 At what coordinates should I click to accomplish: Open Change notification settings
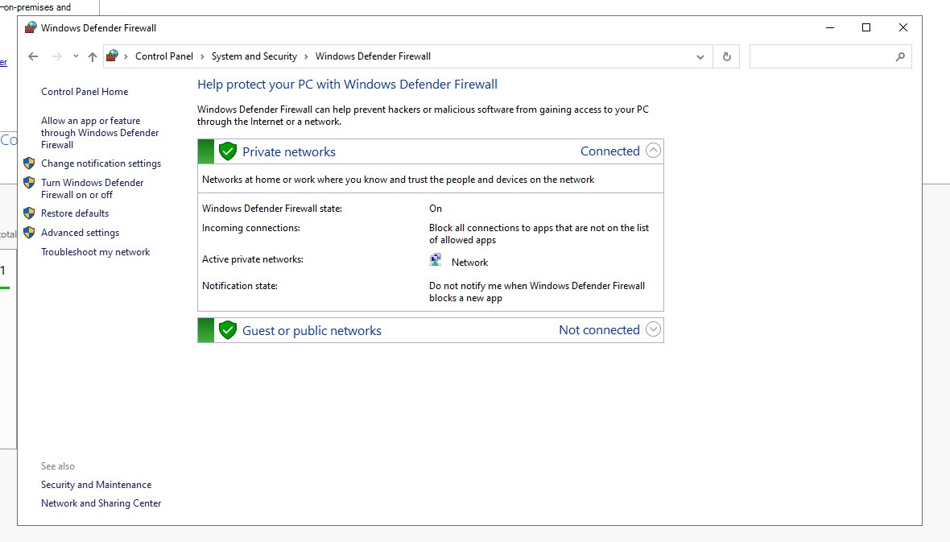101,163
